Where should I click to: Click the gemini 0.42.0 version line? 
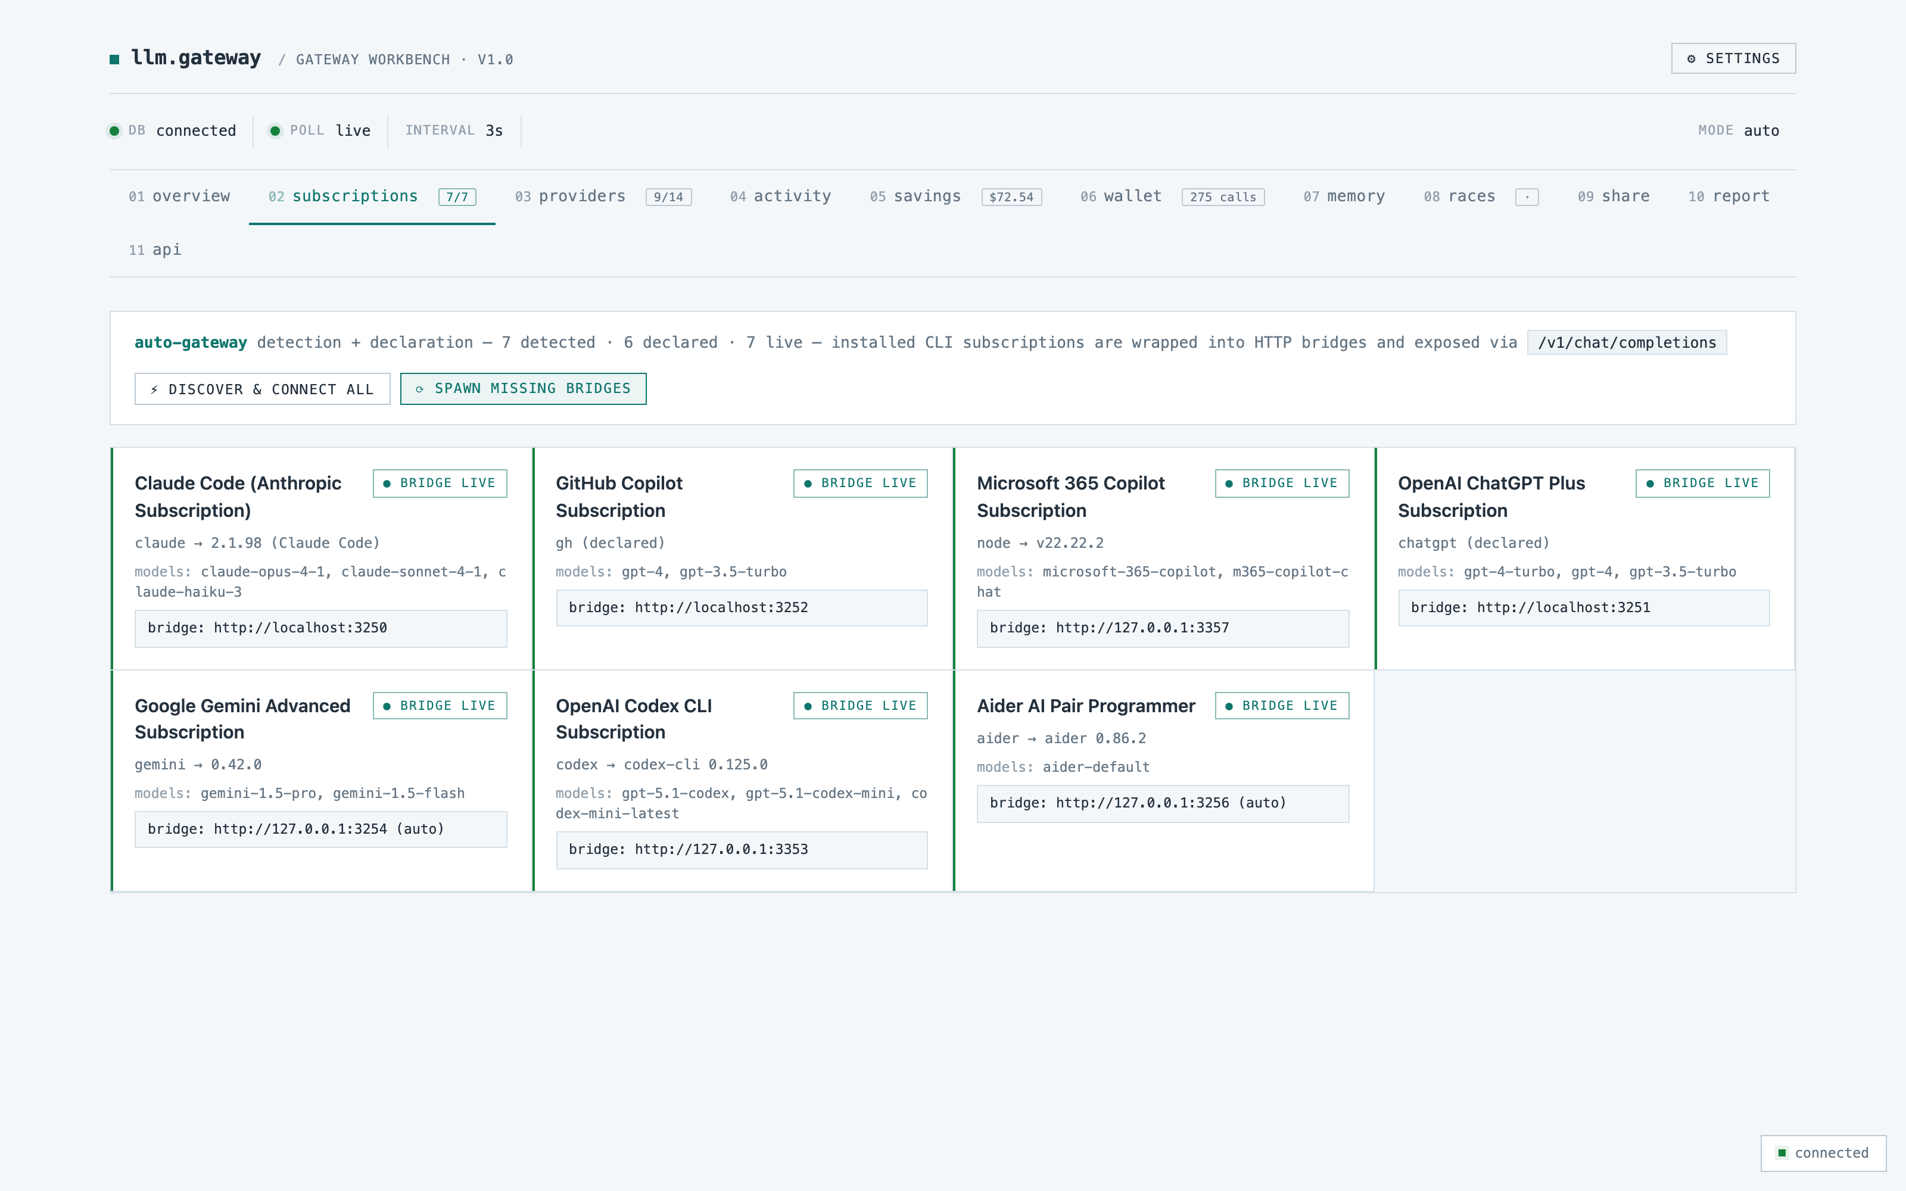[x=198, y=764]
